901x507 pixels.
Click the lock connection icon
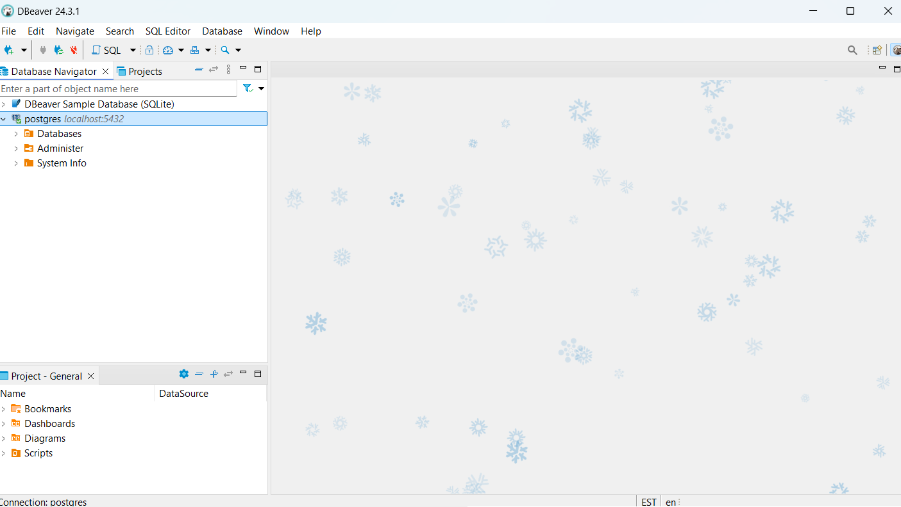click(149, 50)
